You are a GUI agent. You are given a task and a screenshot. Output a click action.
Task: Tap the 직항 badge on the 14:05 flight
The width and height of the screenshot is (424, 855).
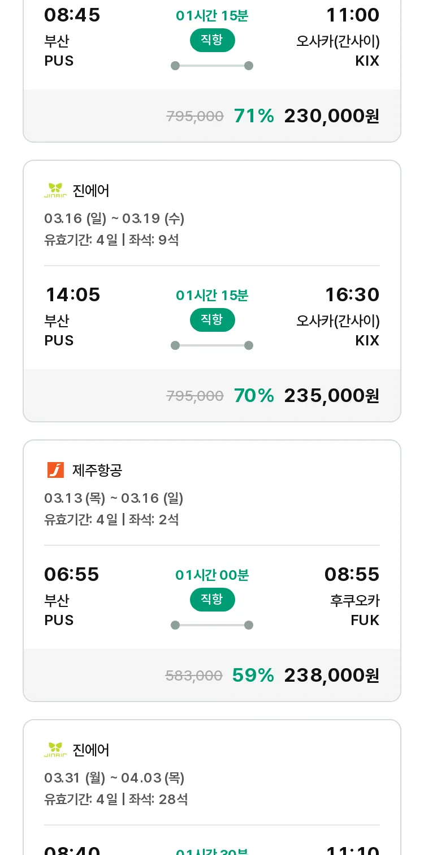[x=212, y=320]
